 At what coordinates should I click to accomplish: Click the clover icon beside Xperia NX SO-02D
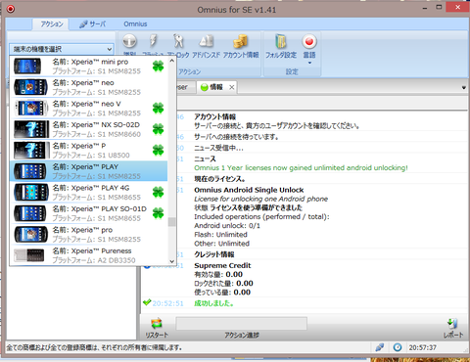[x=158, y=129]
